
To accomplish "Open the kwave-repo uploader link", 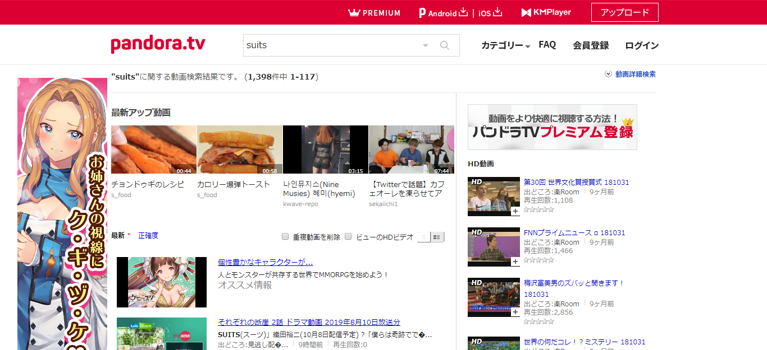I will (x=300, y=204).
